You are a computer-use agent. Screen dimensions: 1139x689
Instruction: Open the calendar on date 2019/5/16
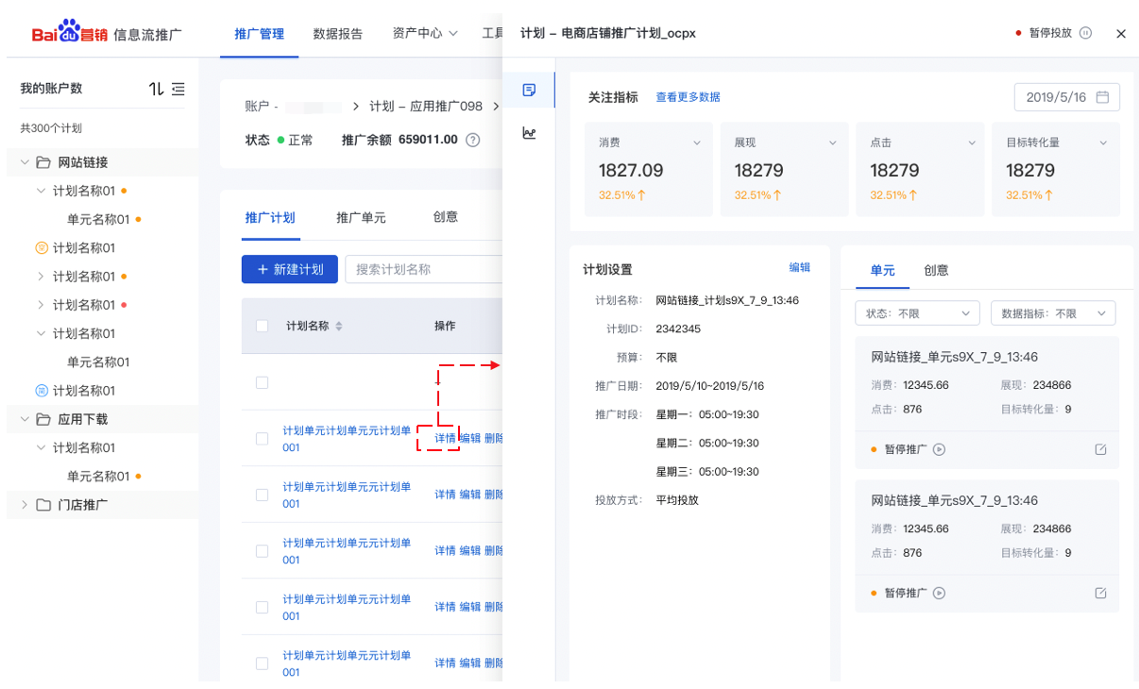tap(1101, 97)
